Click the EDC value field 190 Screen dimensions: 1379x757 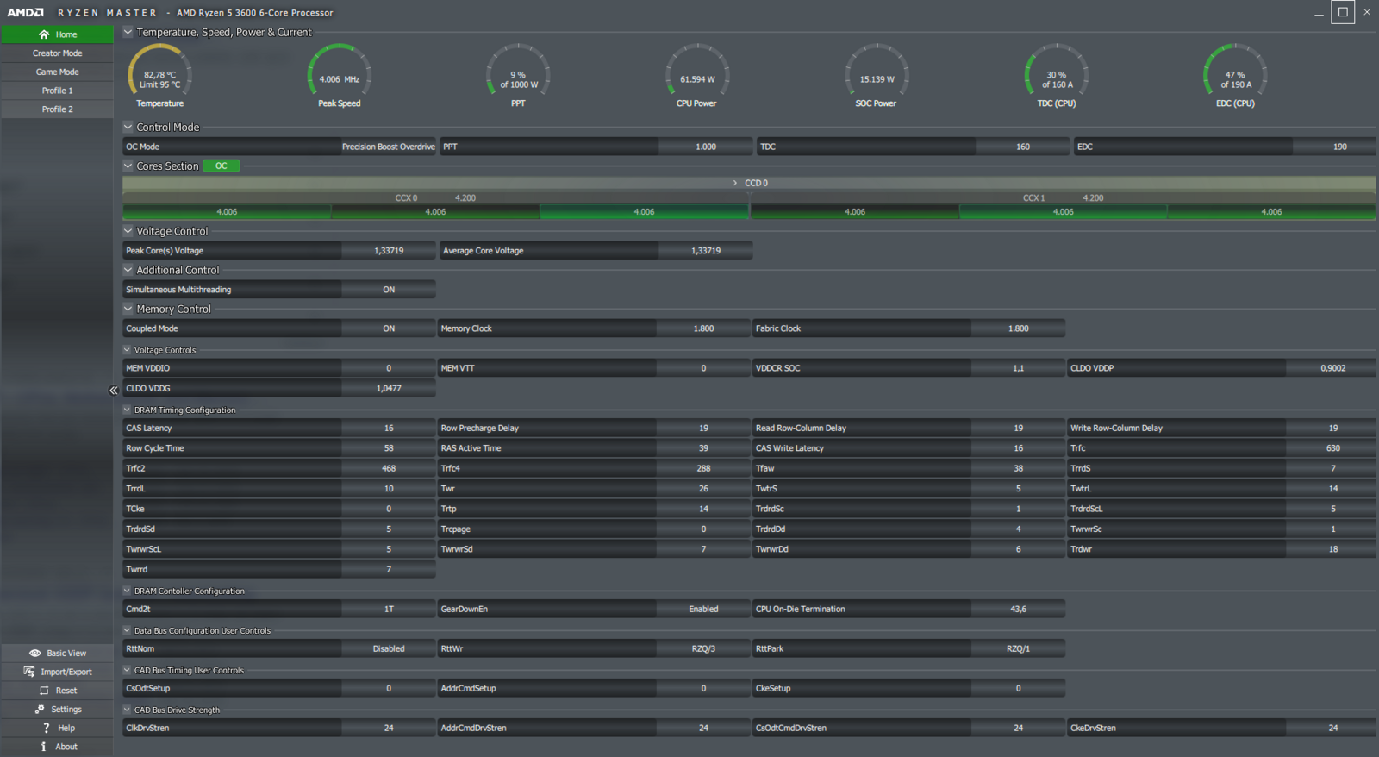(1334, 147)
